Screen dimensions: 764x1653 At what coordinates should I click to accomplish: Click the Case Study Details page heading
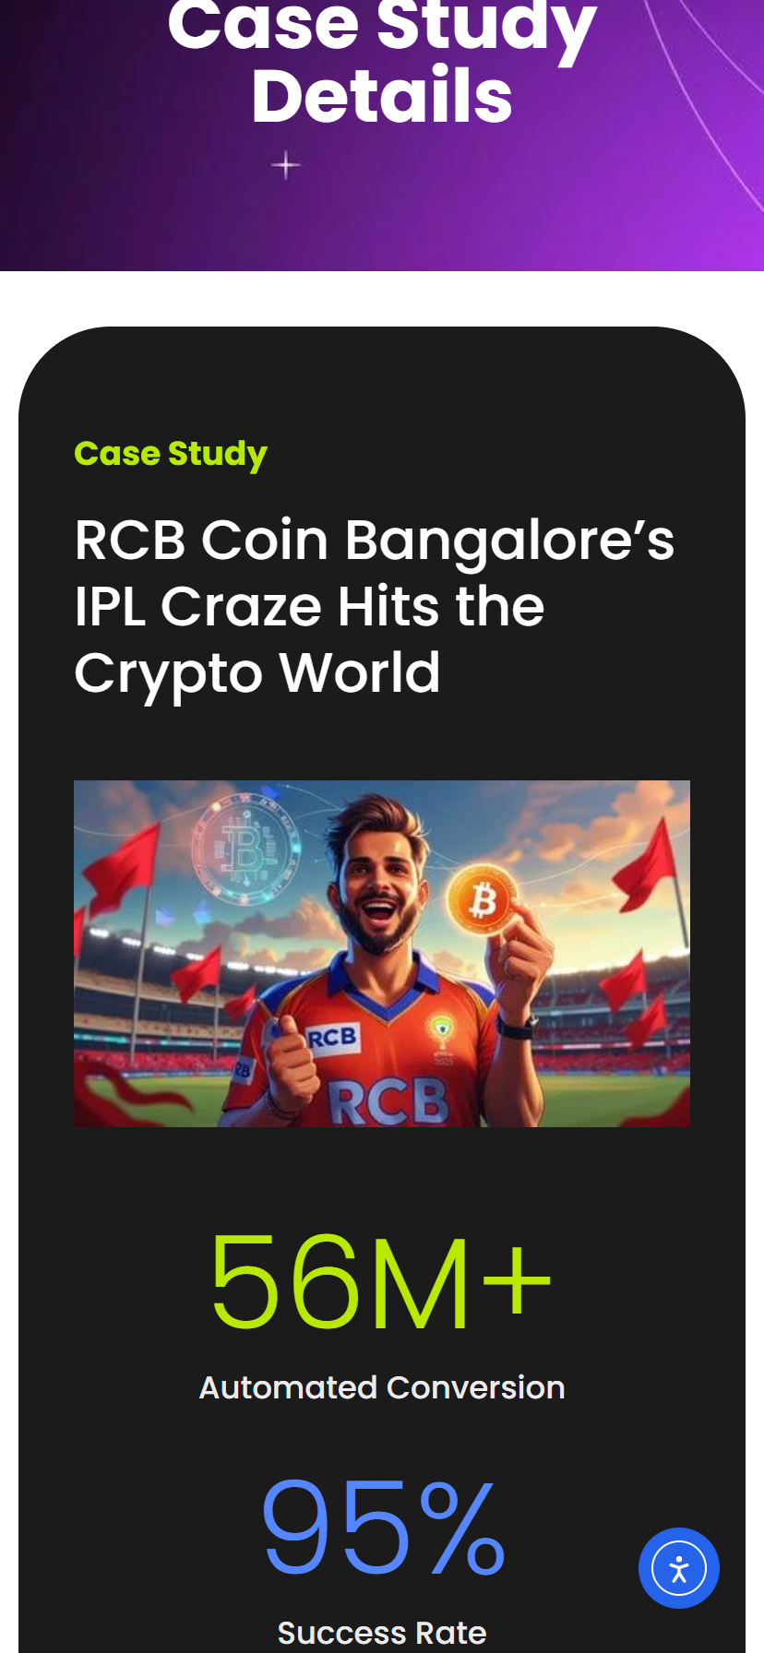pyautogui.click(x=382, y=61)
